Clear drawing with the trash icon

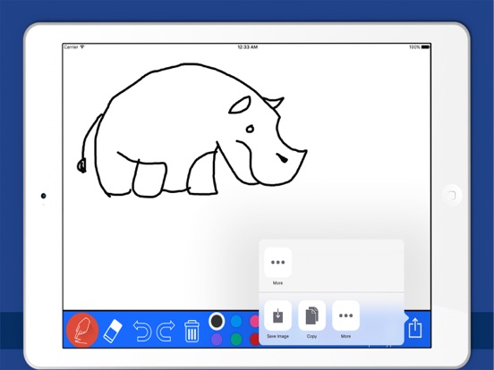[x=192, y=331]
